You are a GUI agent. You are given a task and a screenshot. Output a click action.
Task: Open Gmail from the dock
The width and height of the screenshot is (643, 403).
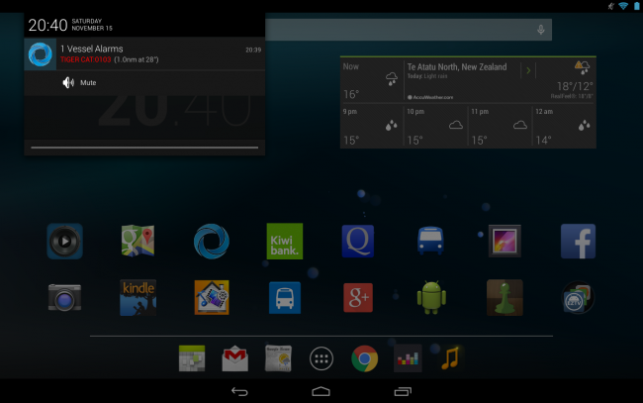(235, 358)
